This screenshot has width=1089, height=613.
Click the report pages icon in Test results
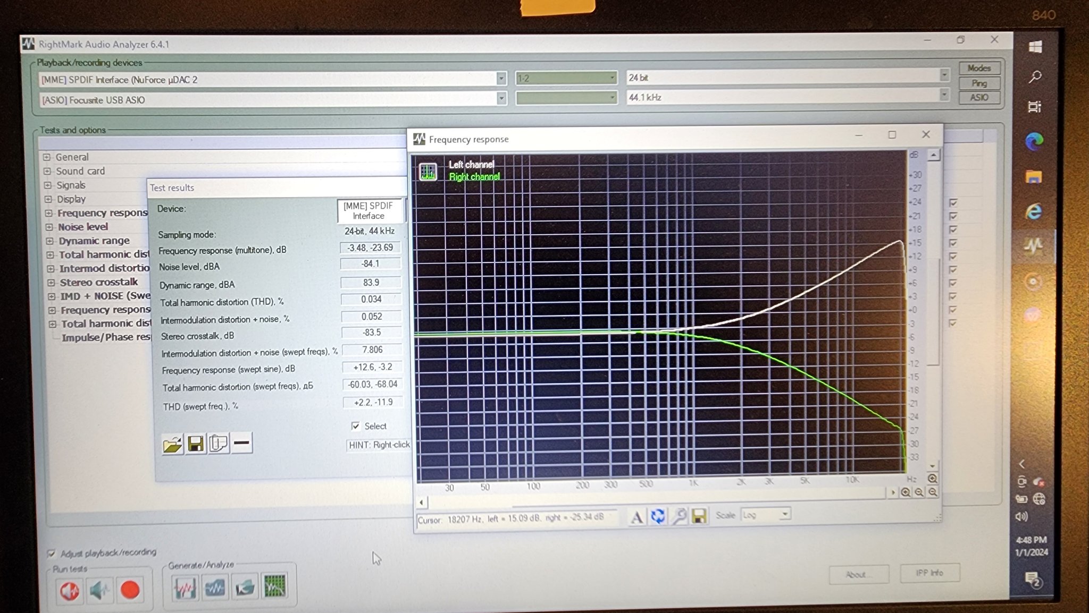tap(219, 443)
